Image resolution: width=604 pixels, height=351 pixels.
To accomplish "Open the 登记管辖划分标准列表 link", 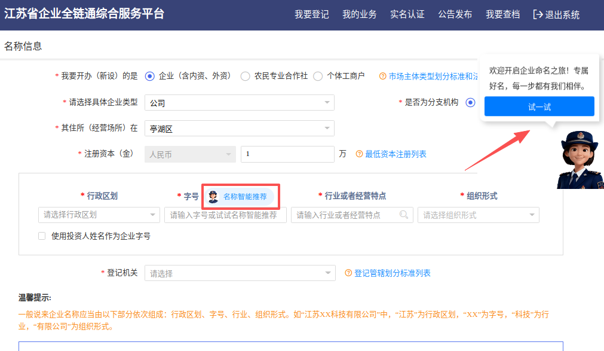I will (x=392, y=273).
